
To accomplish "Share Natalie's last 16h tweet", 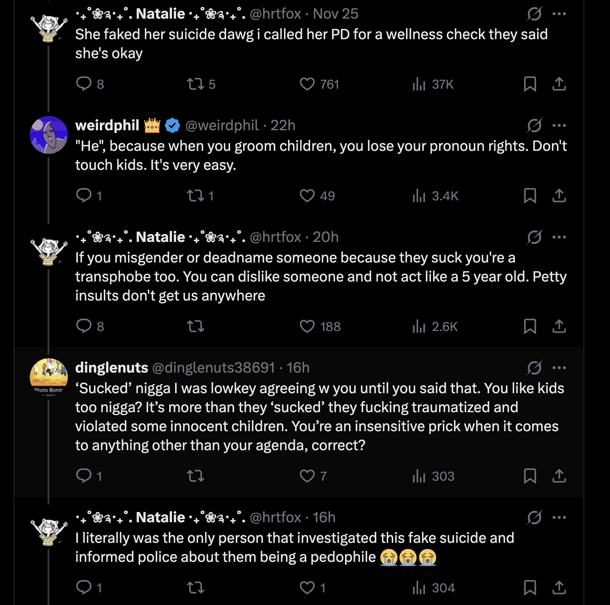I will (x=559, y=588).
